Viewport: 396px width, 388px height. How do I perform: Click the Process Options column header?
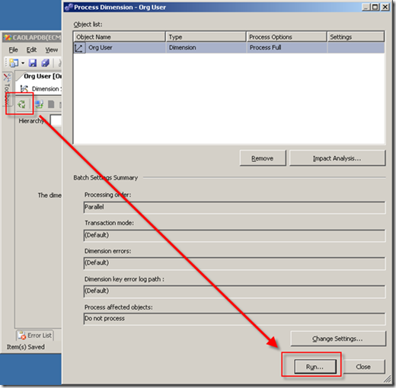pyautogui.click(x=286, y=37)
